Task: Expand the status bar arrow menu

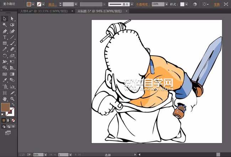Action: 135,155
